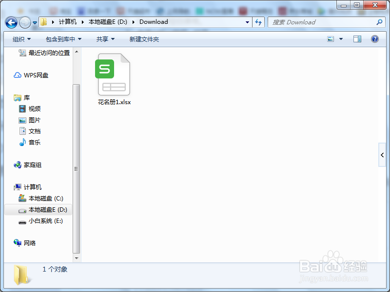Click the back navigation arrow
This screenshot has width=390, height=292.
click(x=11, y=22)
